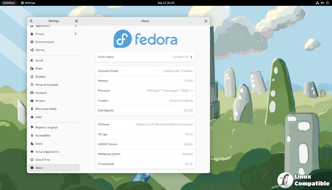This screenshot has height=190, width=332.
Task: Click the Activities button
Action: coord(9,3)
